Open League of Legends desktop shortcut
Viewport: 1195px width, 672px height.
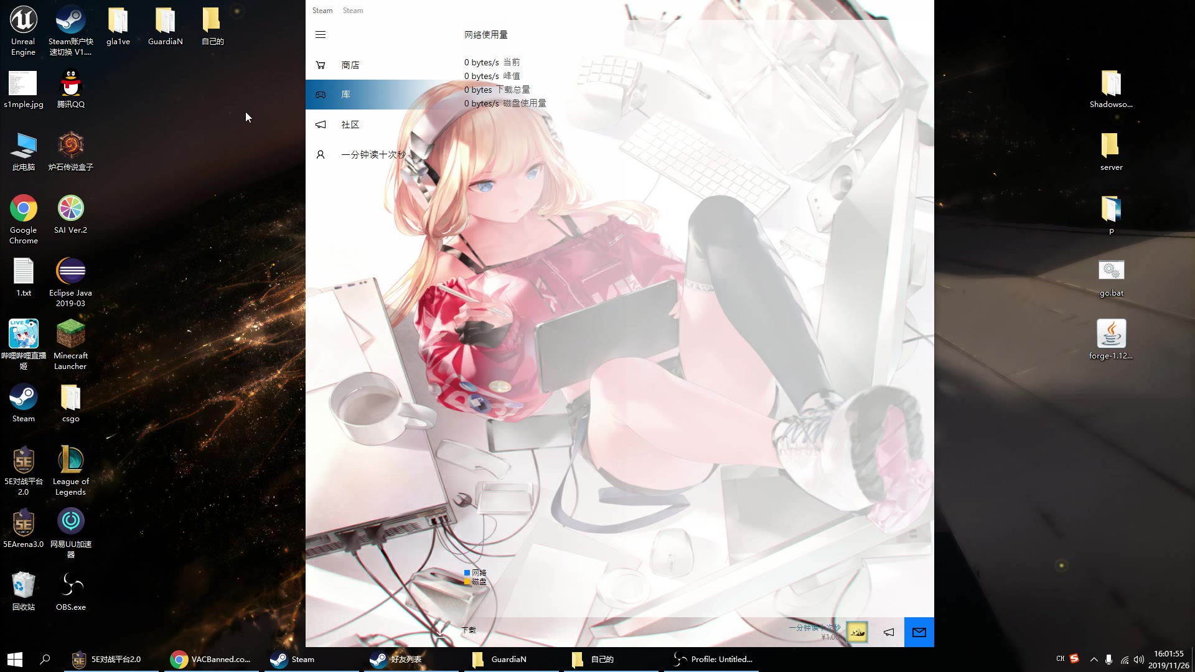tap(71, 471)
